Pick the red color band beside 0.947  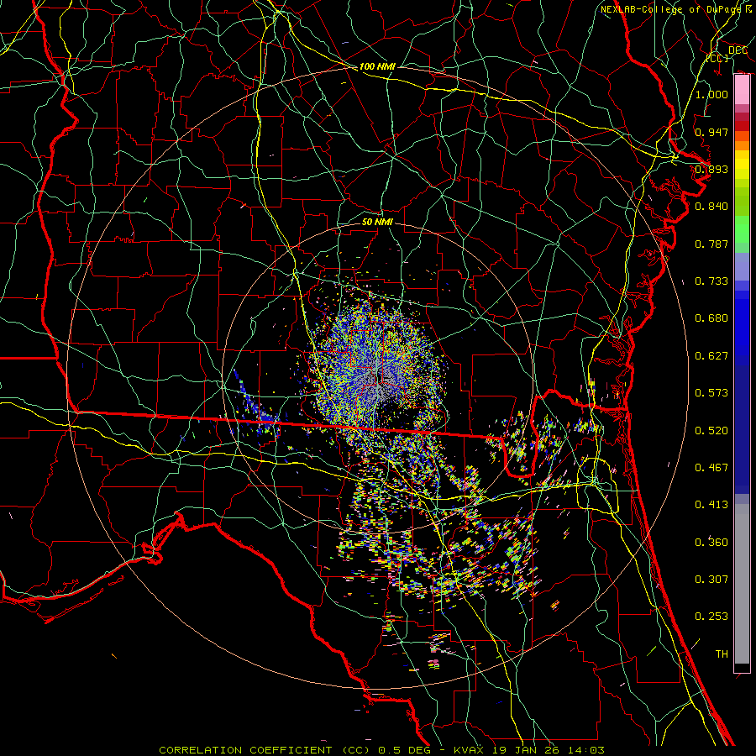(x=742, y=125)
